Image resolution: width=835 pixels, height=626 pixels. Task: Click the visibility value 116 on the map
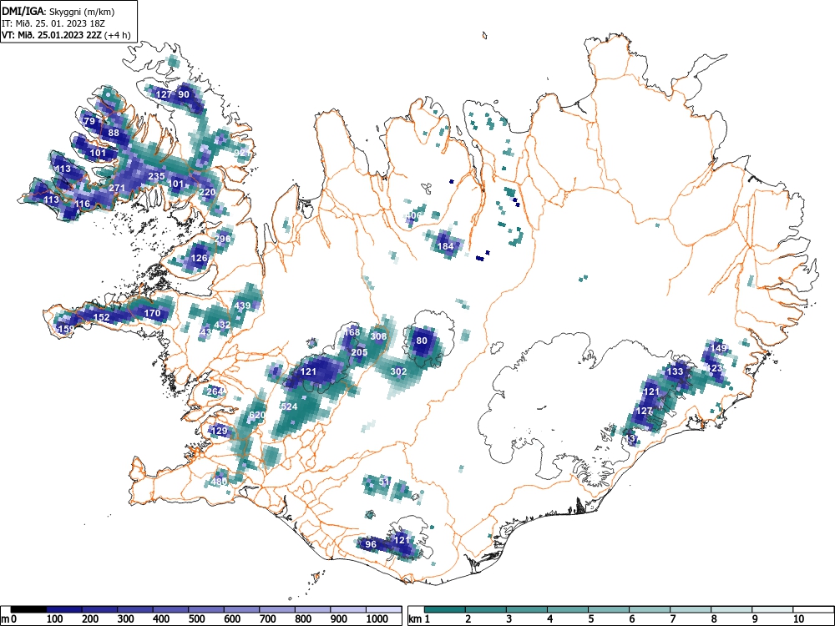click(x=82, y=204)
